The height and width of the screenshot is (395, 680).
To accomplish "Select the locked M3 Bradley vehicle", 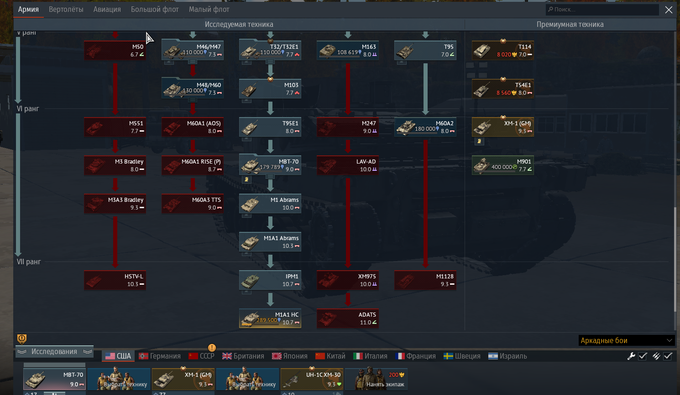I will [115, 165].
